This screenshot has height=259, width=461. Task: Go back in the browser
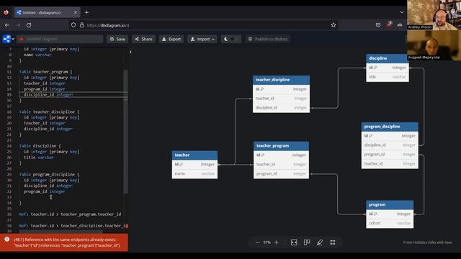point(7,25)
